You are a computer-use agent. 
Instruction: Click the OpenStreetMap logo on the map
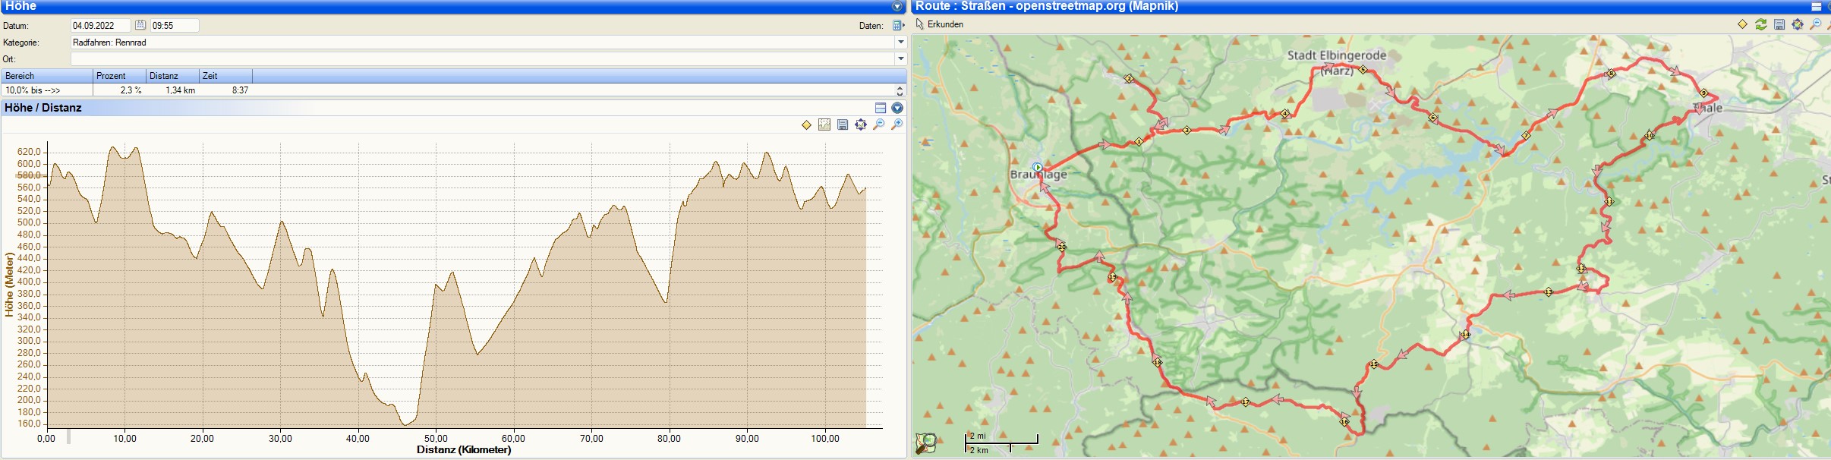[x=925, y=443]
